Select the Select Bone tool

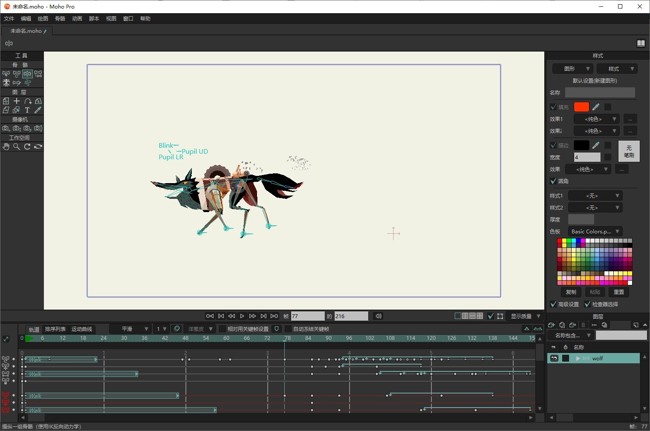pos(6,74)
